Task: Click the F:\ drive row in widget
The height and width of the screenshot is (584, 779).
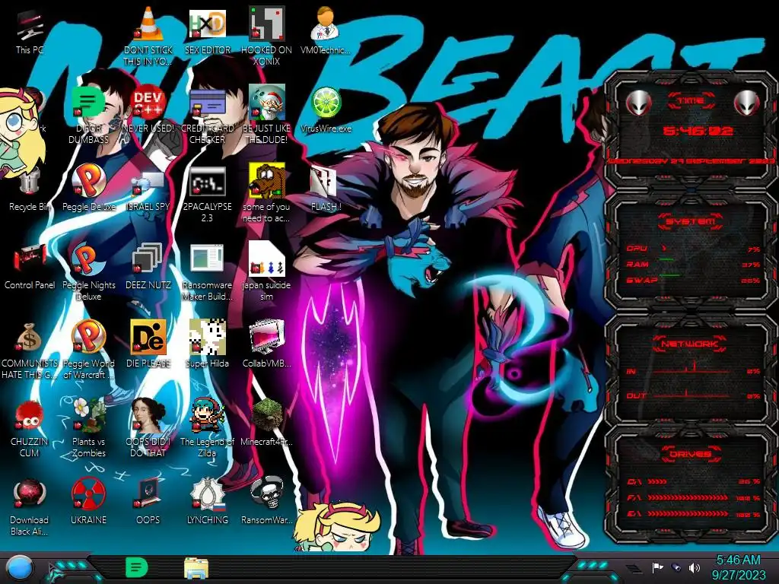Action: [x=694, y=498]
